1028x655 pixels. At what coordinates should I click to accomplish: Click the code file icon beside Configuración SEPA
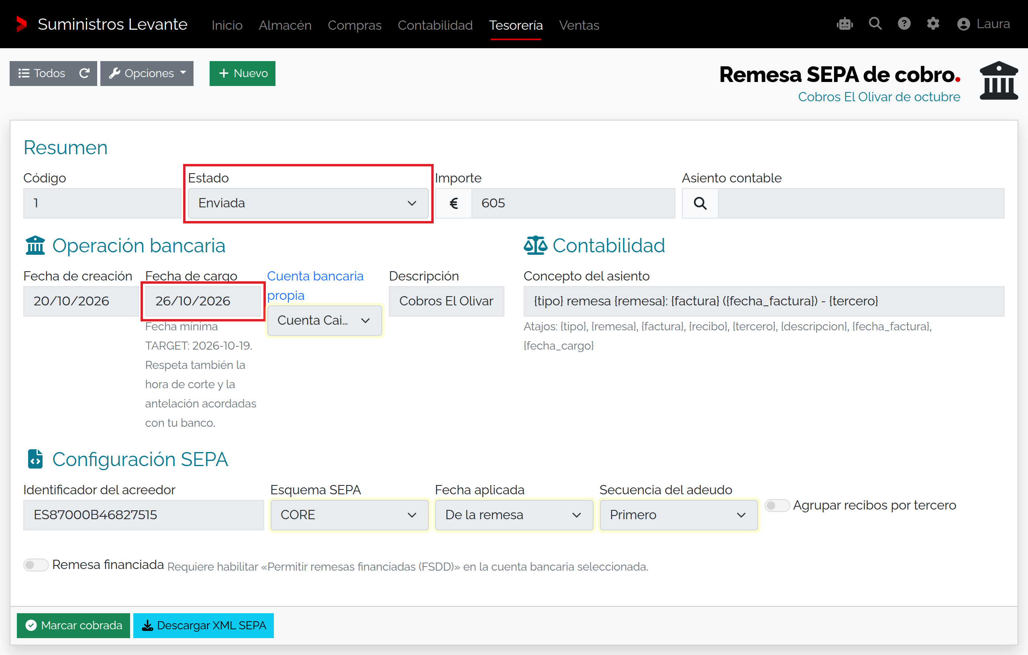35,459
